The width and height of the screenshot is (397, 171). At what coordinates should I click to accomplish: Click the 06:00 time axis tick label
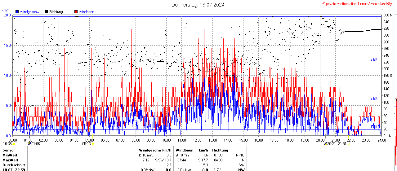tap(105, 140)
